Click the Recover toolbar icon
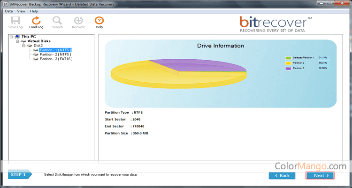Viewport: 352px width, 188px height. pyautogui.click(x=78, y=21)
